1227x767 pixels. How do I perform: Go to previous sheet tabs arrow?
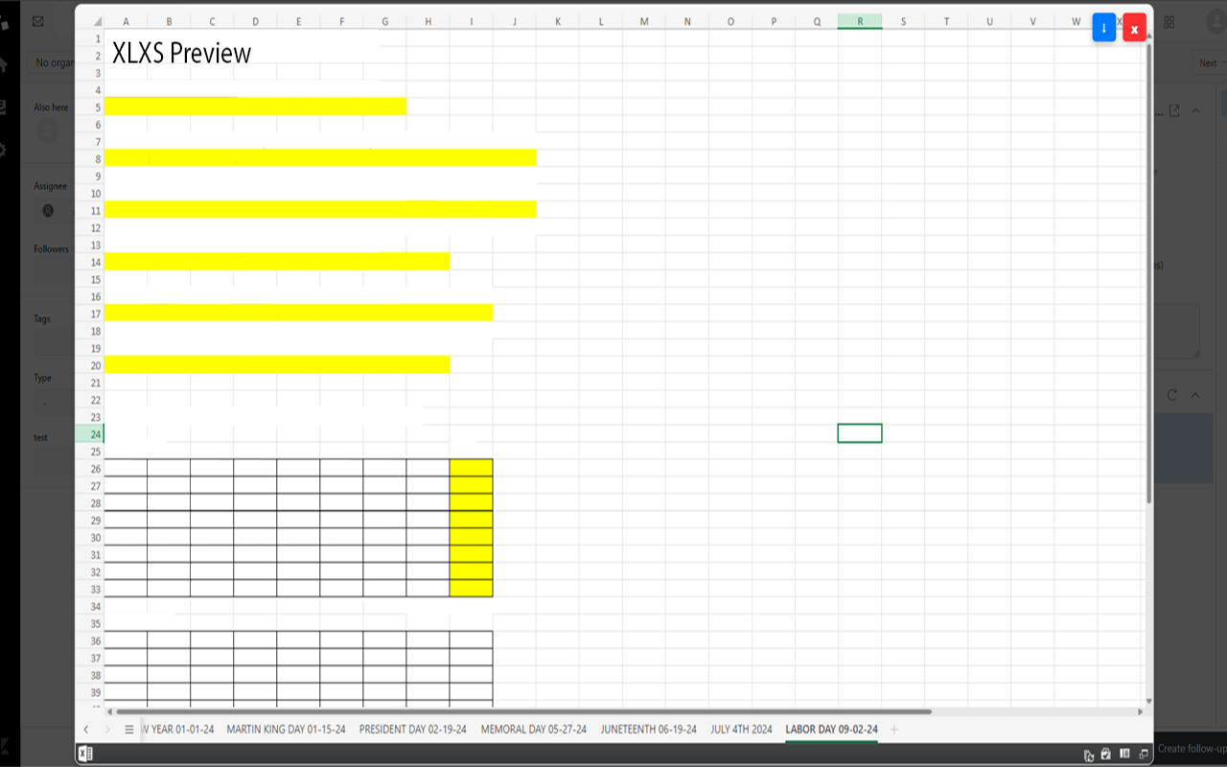coord(86,730)
